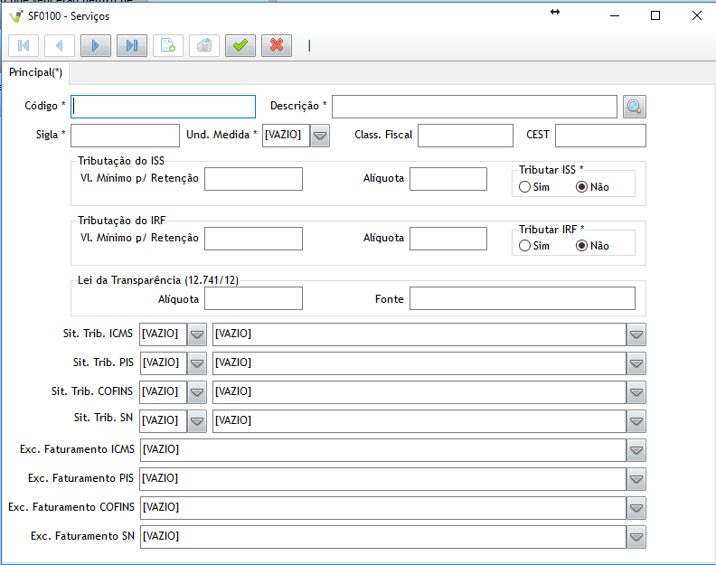
Task: Switch to the Principal(*) tab
Action: [35, 72]
